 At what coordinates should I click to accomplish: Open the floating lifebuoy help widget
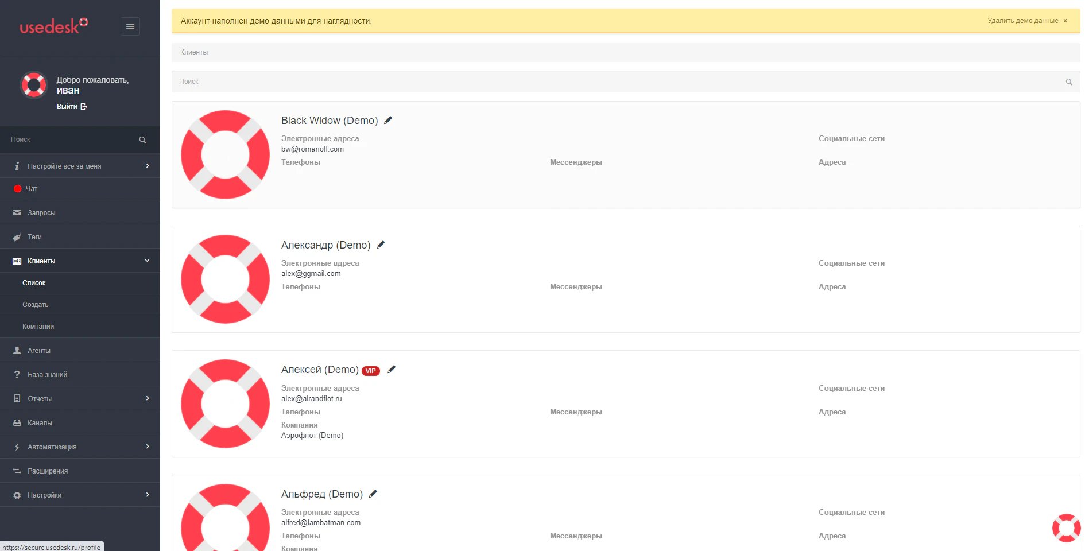pos(1066,527)
